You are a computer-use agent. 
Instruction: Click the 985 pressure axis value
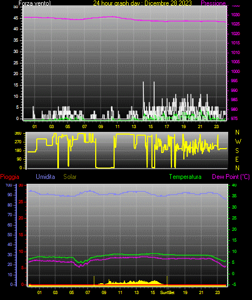[x=234, y=99]
